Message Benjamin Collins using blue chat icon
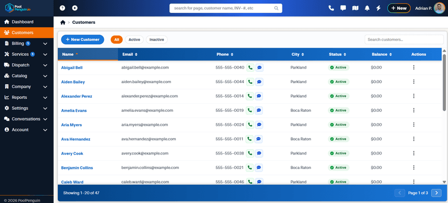The height and width of the screenshot is (203, 448). click(259, 168)
